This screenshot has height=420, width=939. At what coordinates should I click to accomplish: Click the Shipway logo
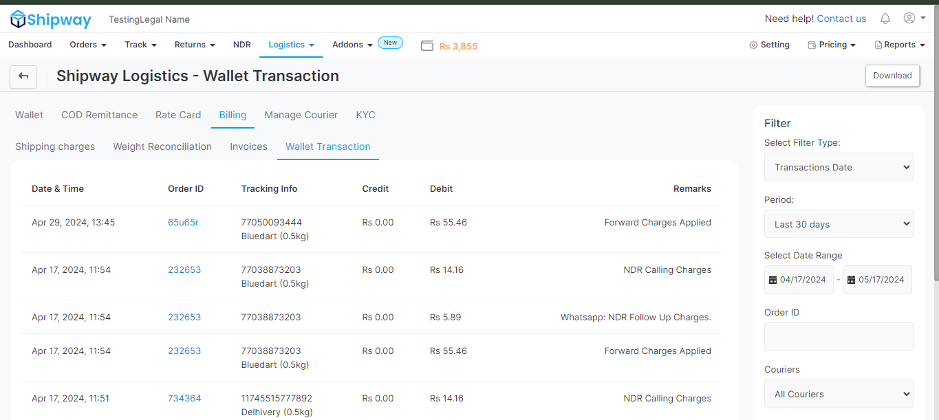(50, 19)
